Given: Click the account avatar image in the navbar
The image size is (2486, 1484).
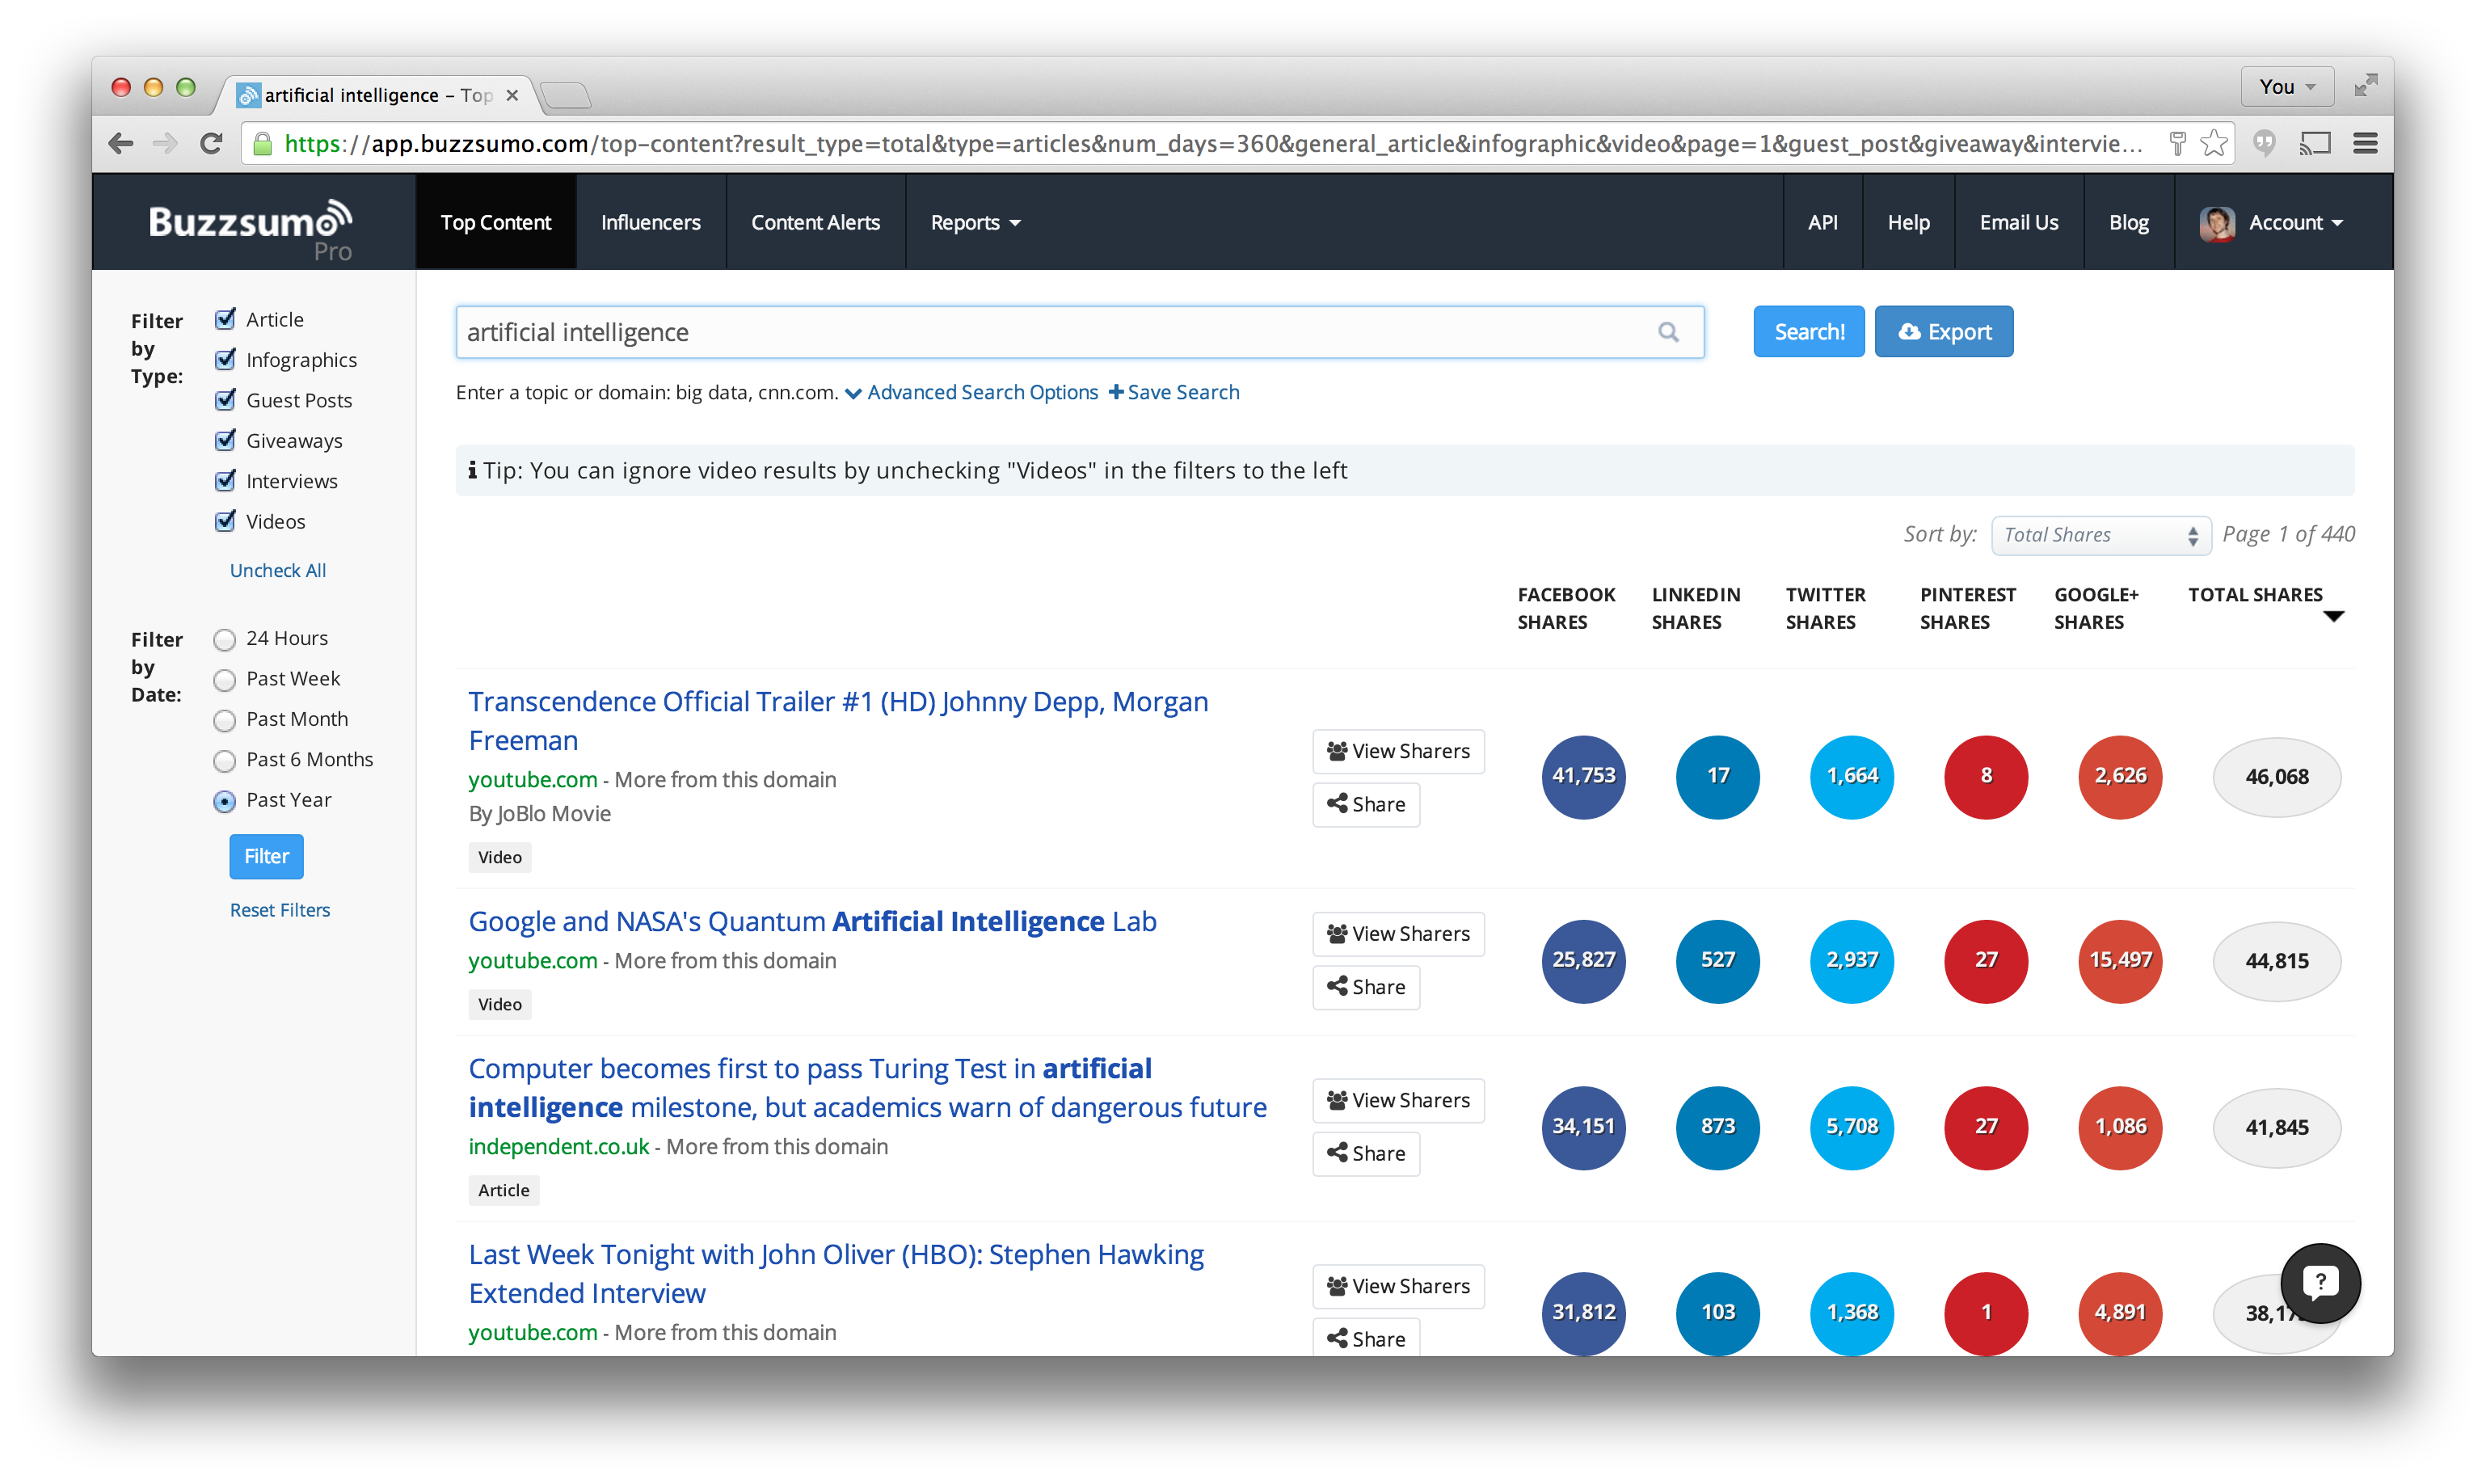Looking at the screenshot, I should tap(2217, 222).
